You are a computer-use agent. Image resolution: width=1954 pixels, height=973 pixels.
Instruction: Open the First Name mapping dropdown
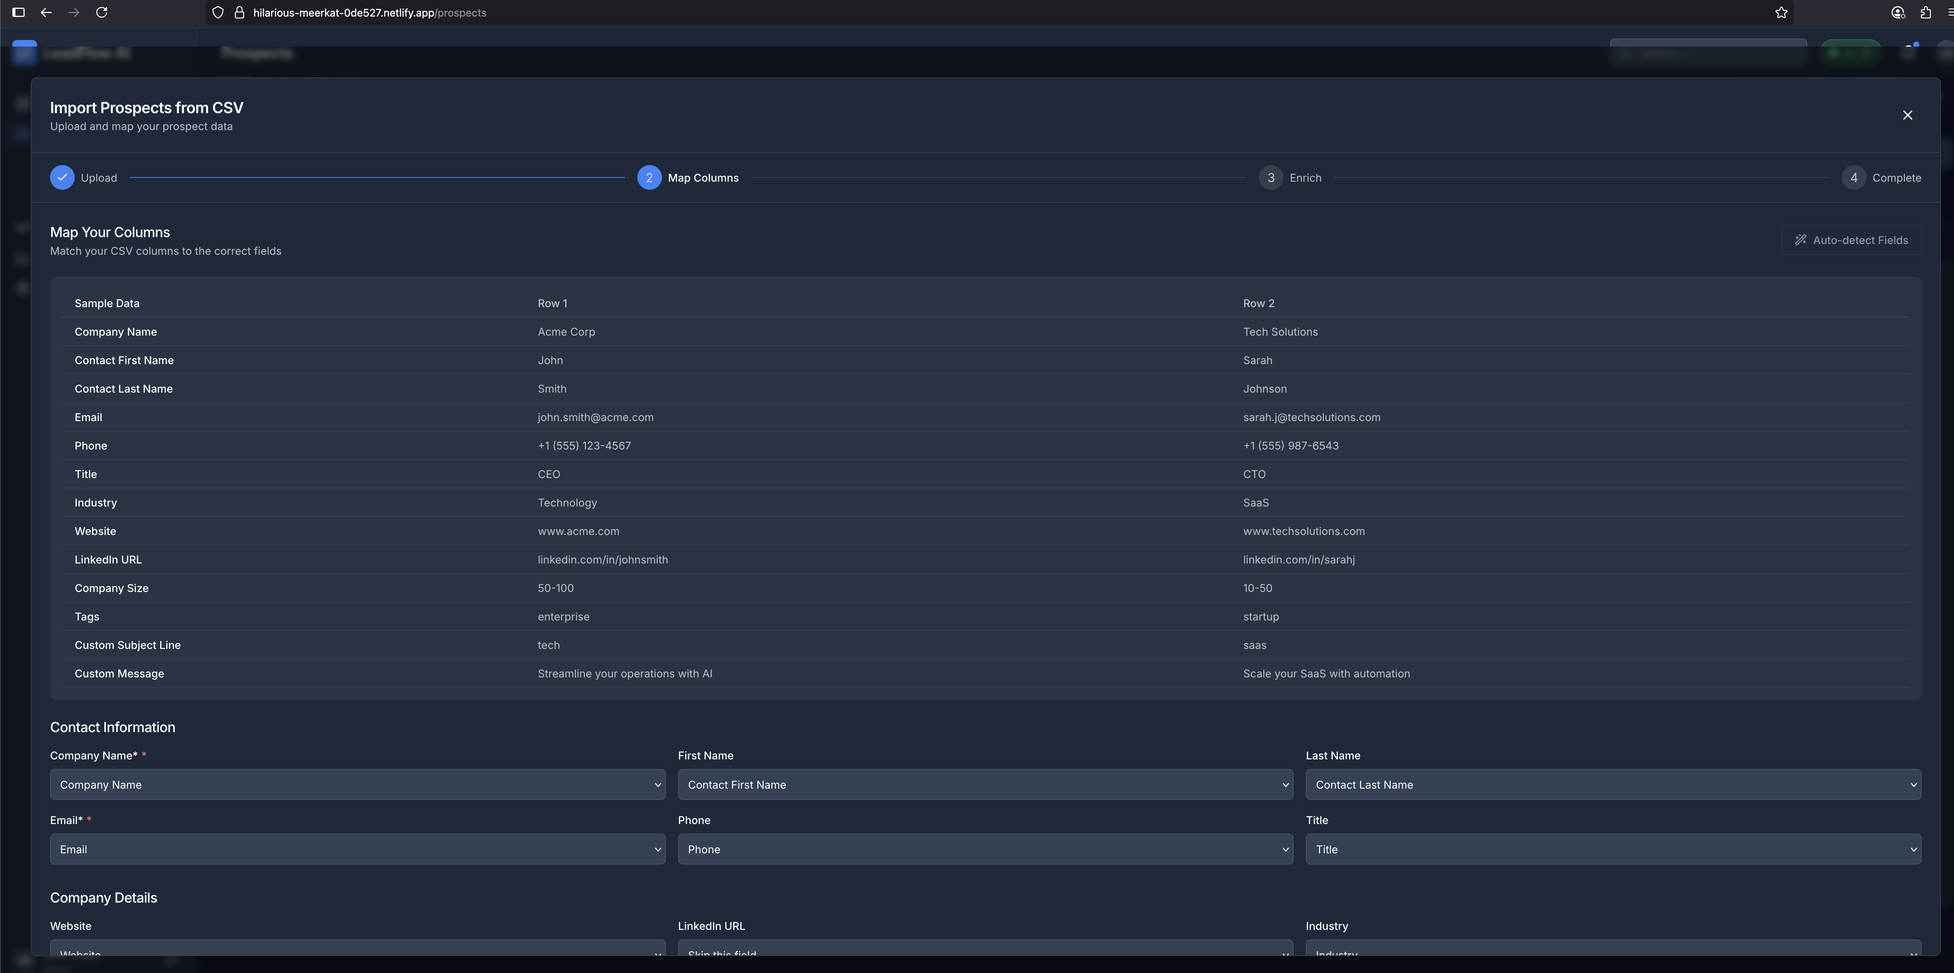point(985,784)
